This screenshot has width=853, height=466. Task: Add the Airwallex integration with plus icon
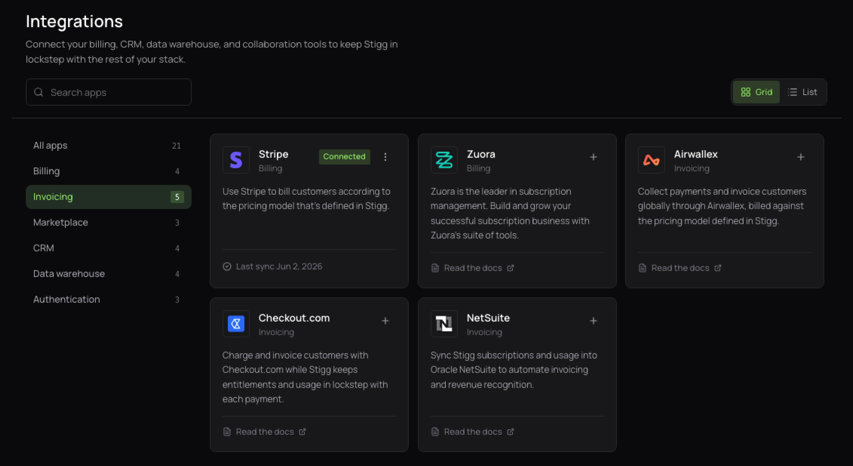click(x=801, y=157)
